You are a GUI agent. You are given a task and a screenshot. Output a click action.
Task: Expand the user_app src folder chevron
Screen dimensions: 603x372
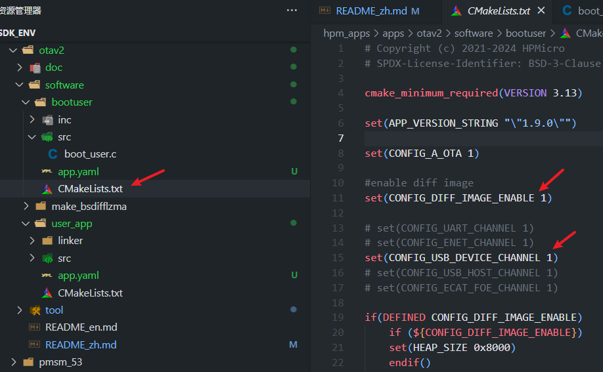click(x=32, y=258)
